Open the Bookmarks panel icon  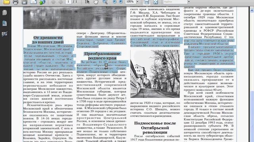[5, 23]
